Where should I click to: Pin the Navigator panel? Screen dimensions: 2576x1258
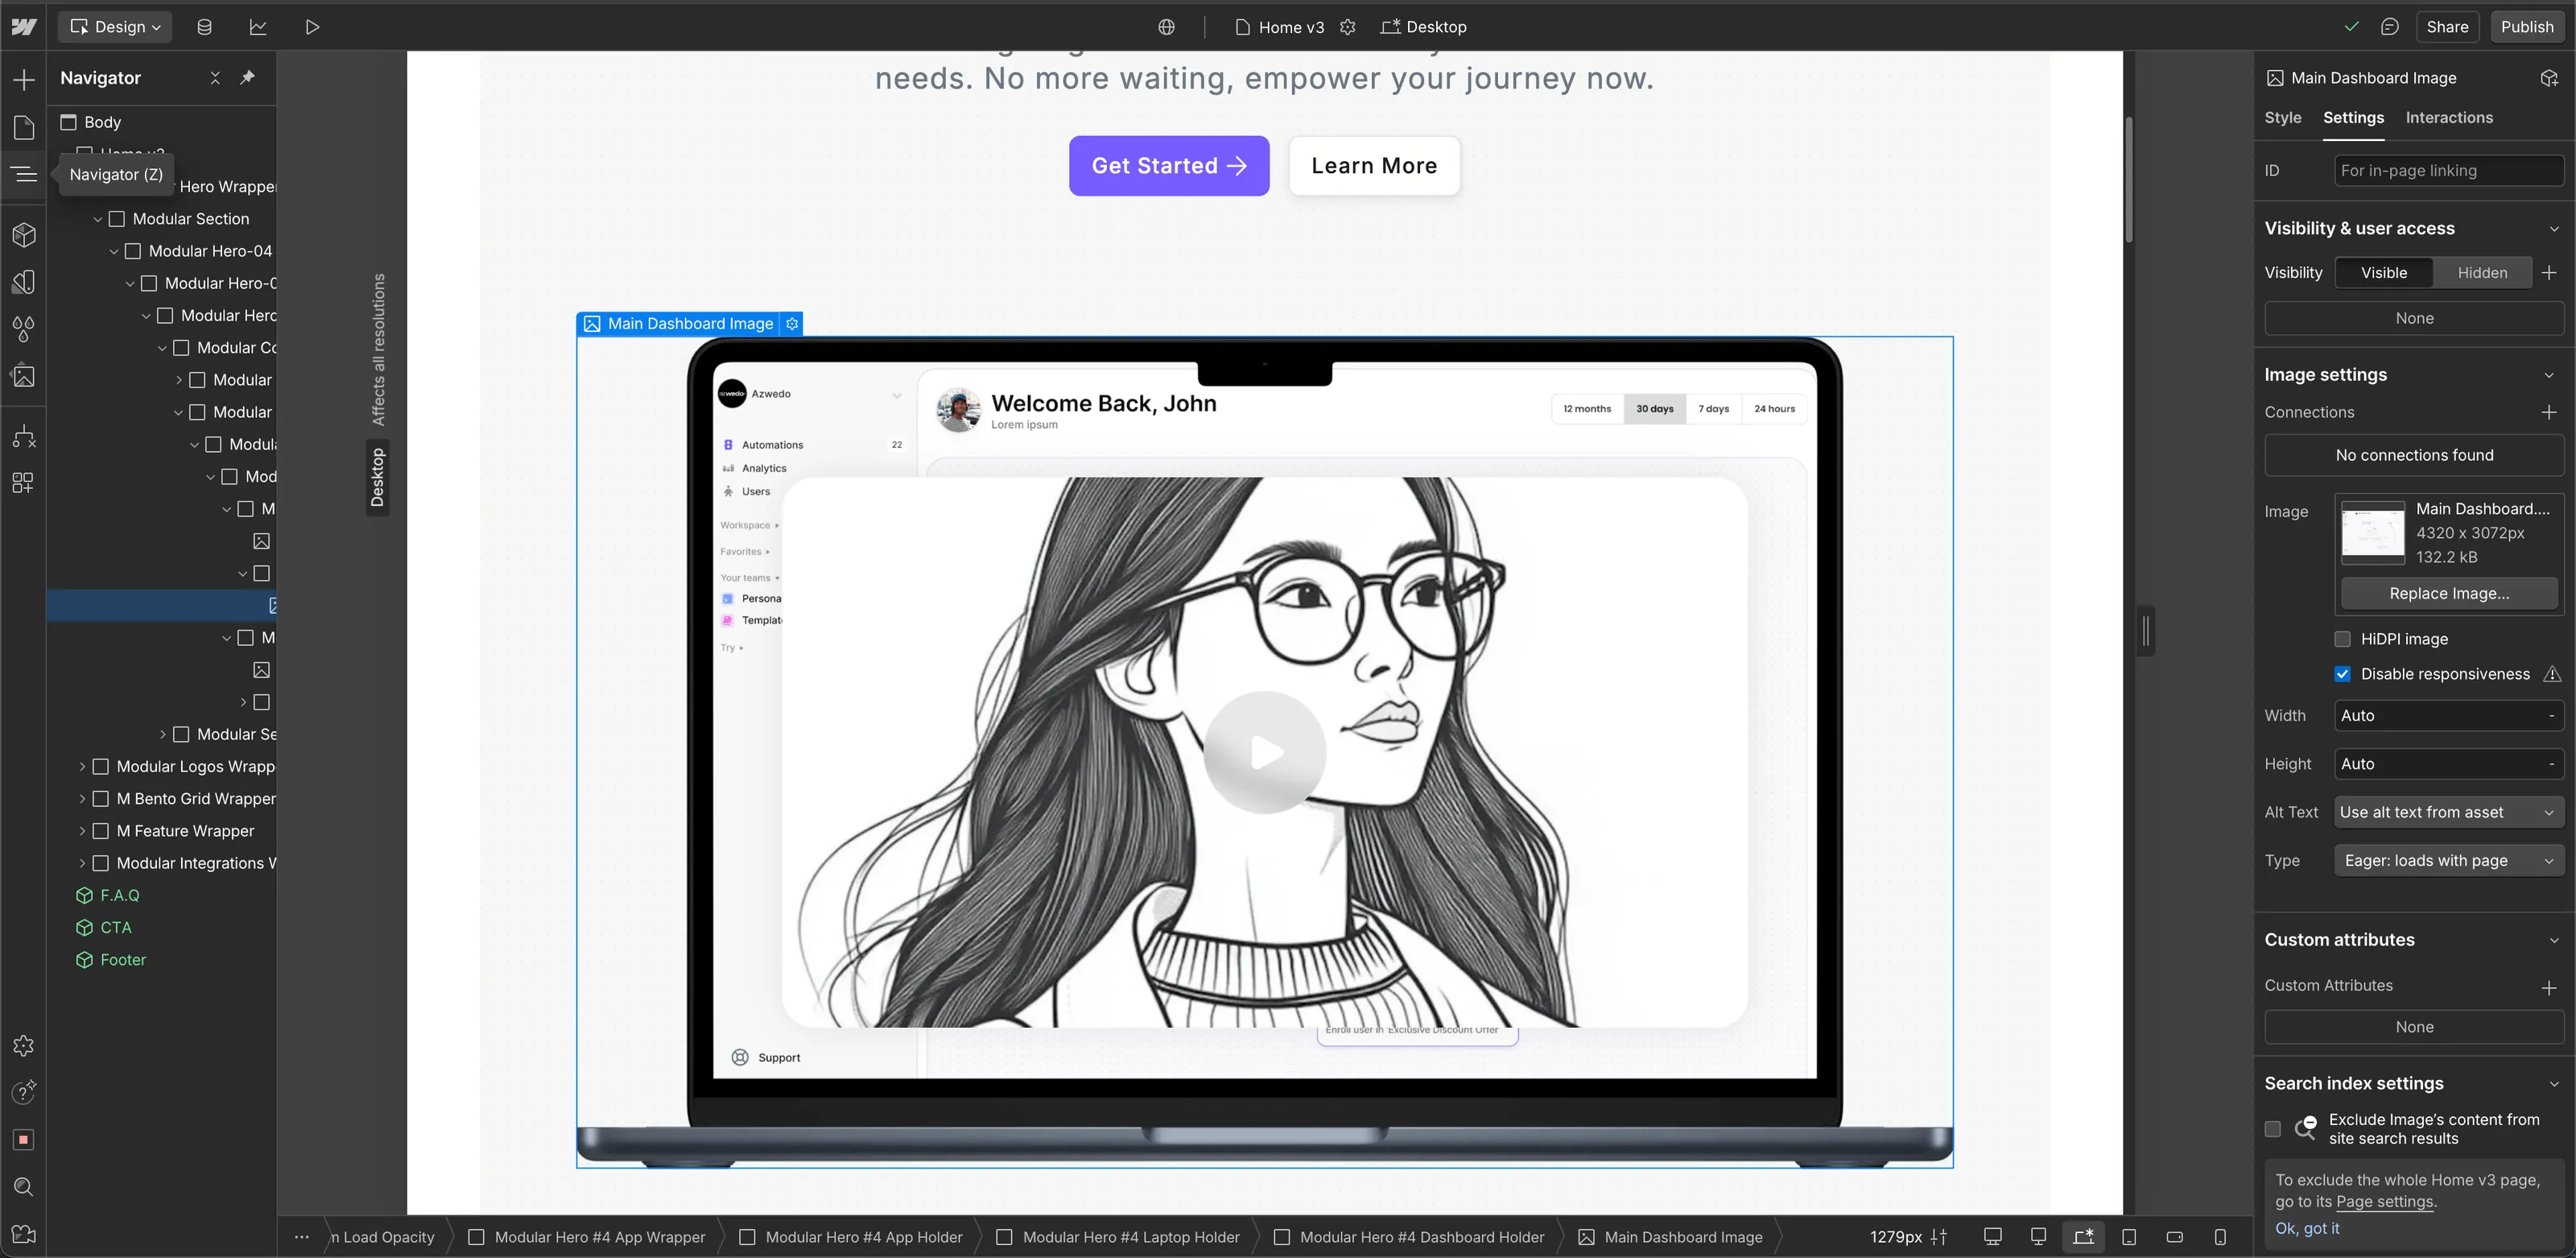247,78
